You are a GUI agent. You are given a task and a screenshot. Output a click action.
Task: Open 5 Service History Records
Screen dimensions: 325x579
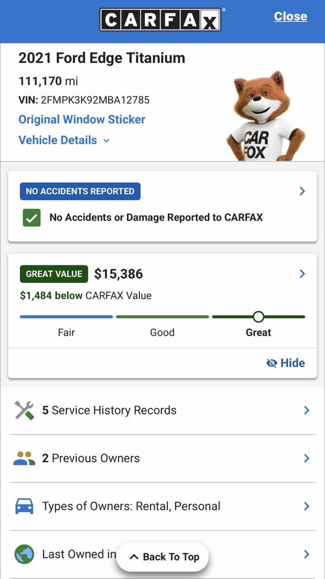click(x=162, y=410)
